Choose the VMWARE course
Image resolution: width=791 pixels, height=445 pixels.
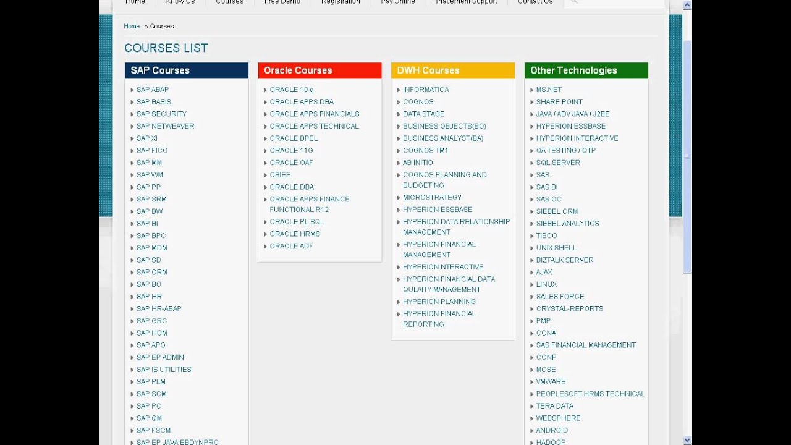(x=551, y=382)
